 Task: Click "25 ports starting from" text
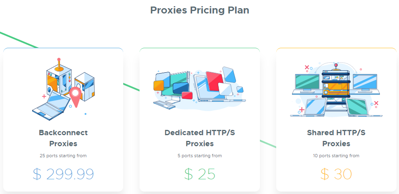[63, 156]
